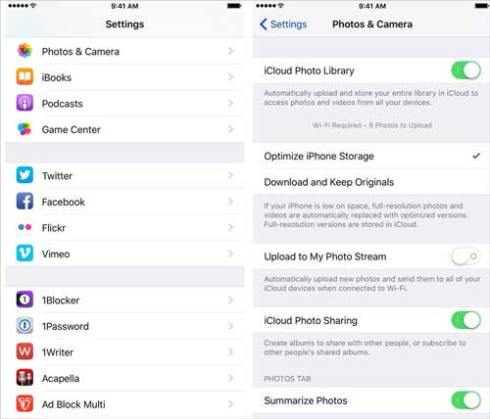
Task: Disable the iCloud Photo Library switch
Action: (465, 70)
